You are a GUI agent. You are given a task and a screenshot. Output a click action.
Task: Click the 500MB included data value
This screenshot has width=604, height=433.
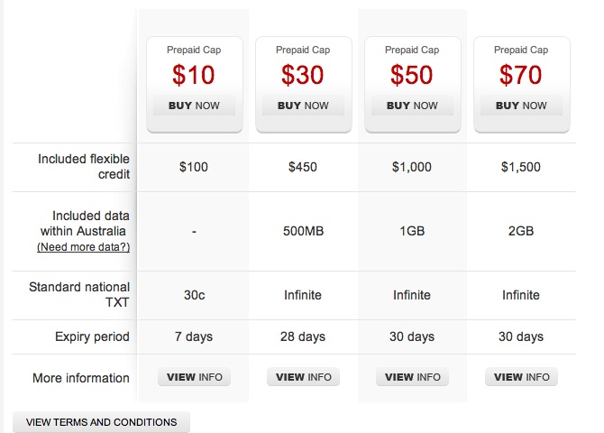(x=303, y=231)
